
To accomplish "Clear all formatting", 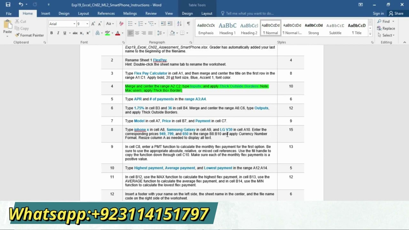I will [121, 24].
